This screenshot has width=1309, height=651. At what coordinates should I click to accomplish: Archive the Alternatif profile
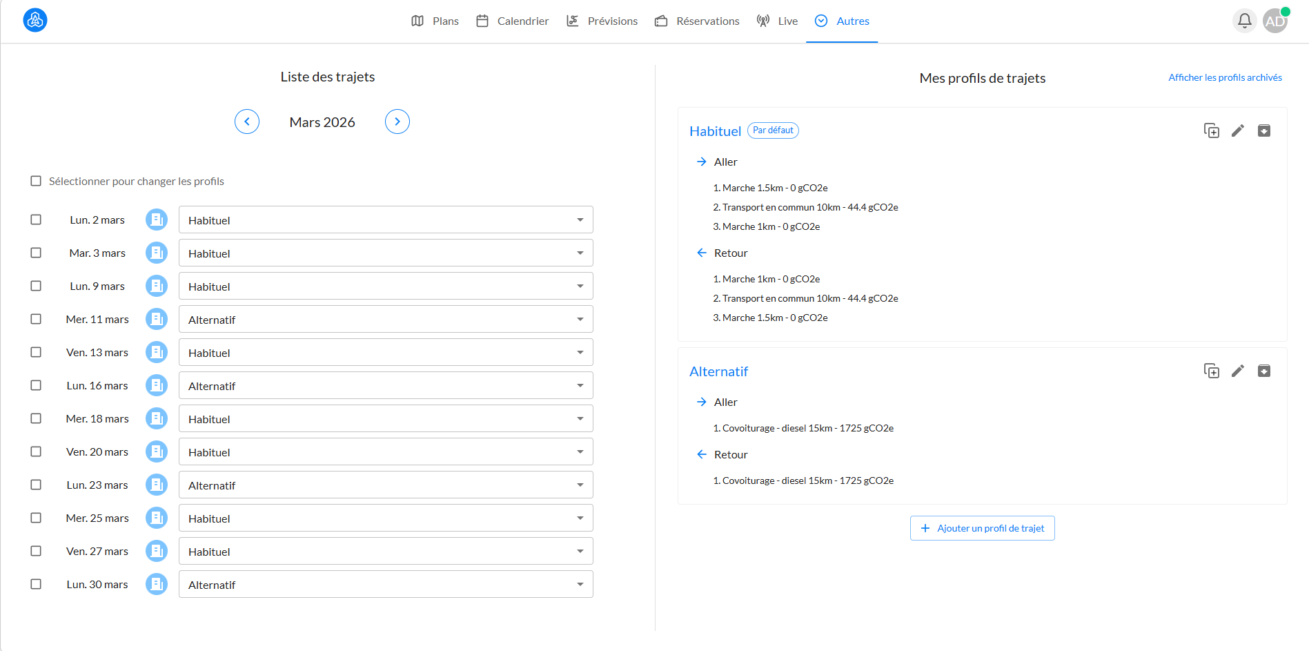(x=1265, y=371)
